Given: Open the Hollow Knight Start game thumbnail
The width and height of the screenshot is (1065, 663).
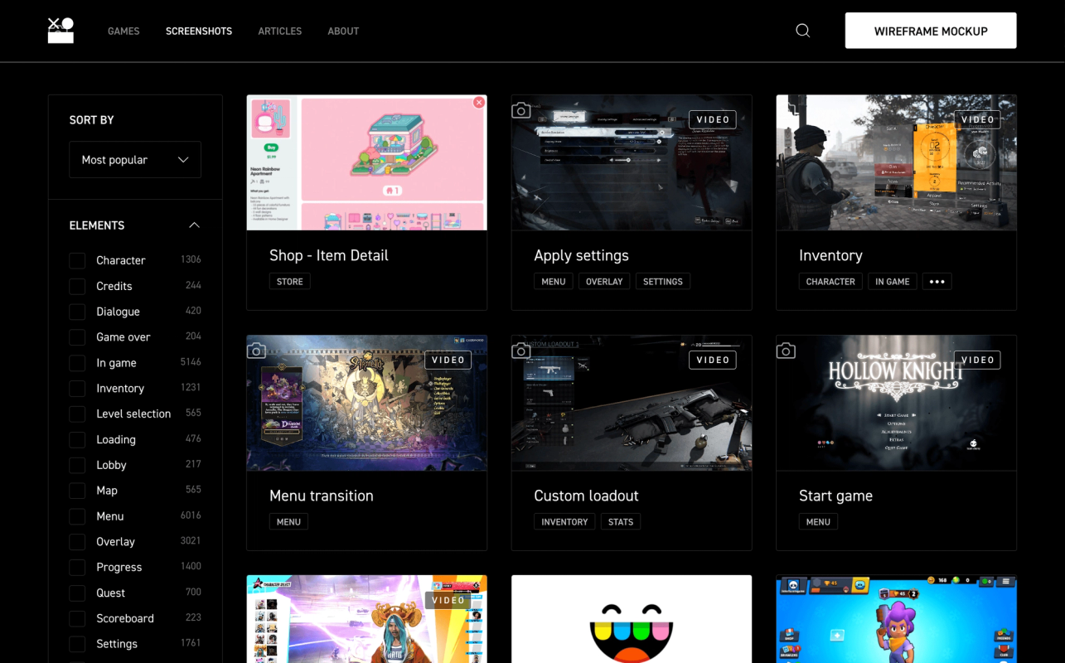Looking at the screenshot, I should 896,403.
